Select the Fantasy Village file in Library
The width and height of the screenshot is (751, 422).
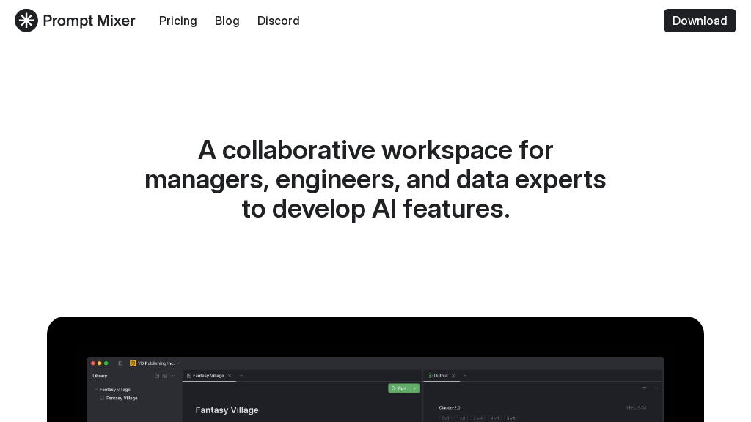121,398
